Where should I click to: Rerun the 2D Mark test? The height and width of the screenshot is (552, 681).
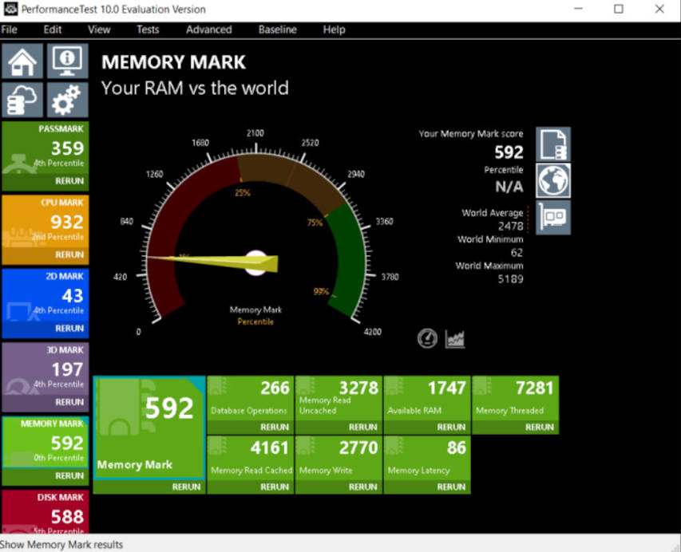tap(69, 329)
